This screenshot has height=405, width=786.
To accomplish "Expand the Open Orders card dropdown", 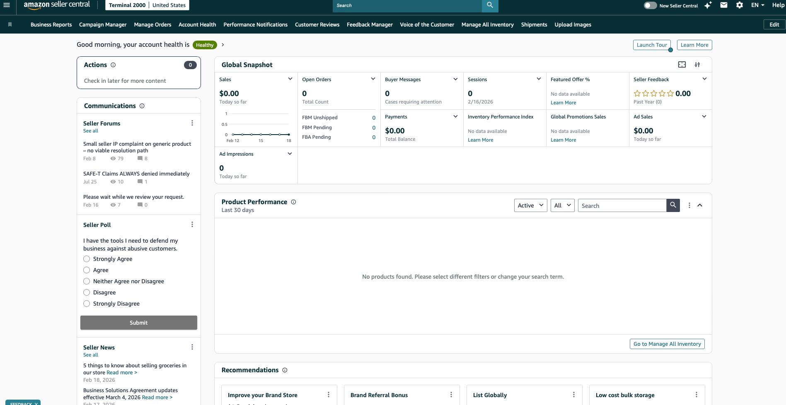I will point(373,79).
